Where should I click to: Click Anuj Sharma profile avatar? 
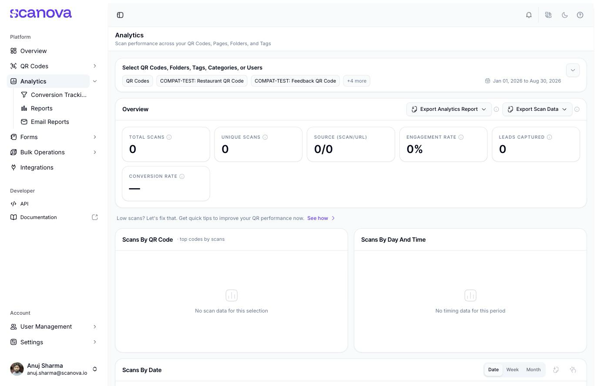point(17,369)
